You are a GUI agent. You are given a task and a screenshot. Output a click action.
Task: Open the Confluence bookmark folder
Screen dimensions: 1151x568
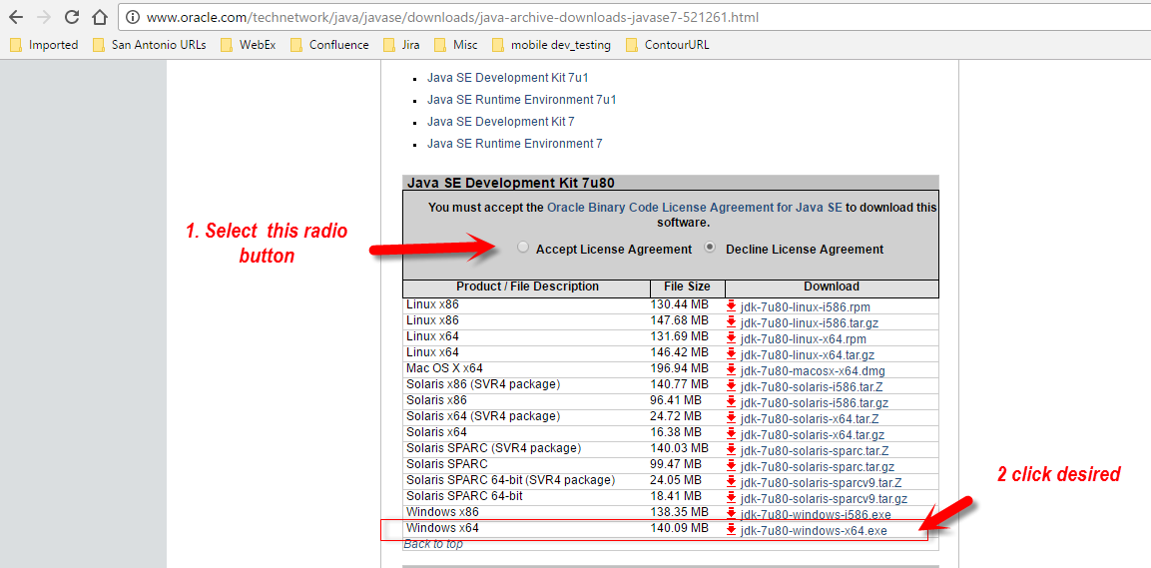coord(329,45)
